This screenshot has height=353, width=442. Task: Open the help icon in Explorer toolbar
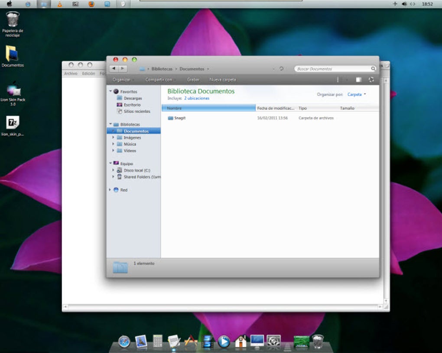(371, 80)
